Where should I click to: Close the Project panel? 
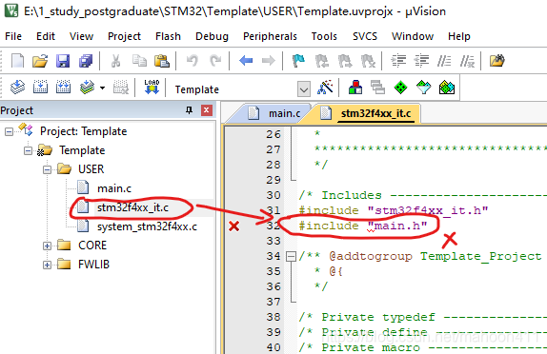click(207, 110)
